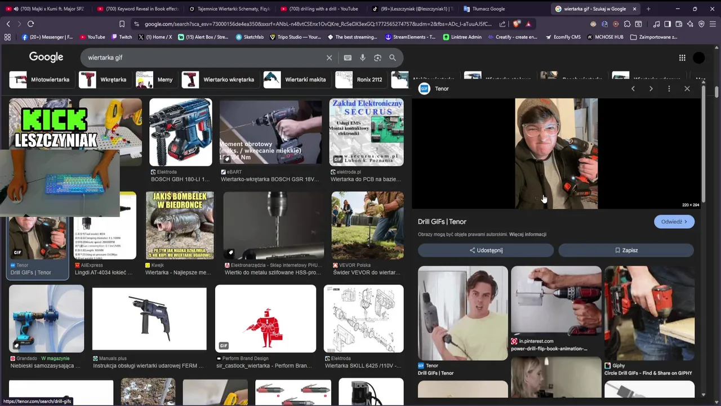Select the Wkrętarka filter chip
Viewport: 721px width, 406px height.
point(105,80)
